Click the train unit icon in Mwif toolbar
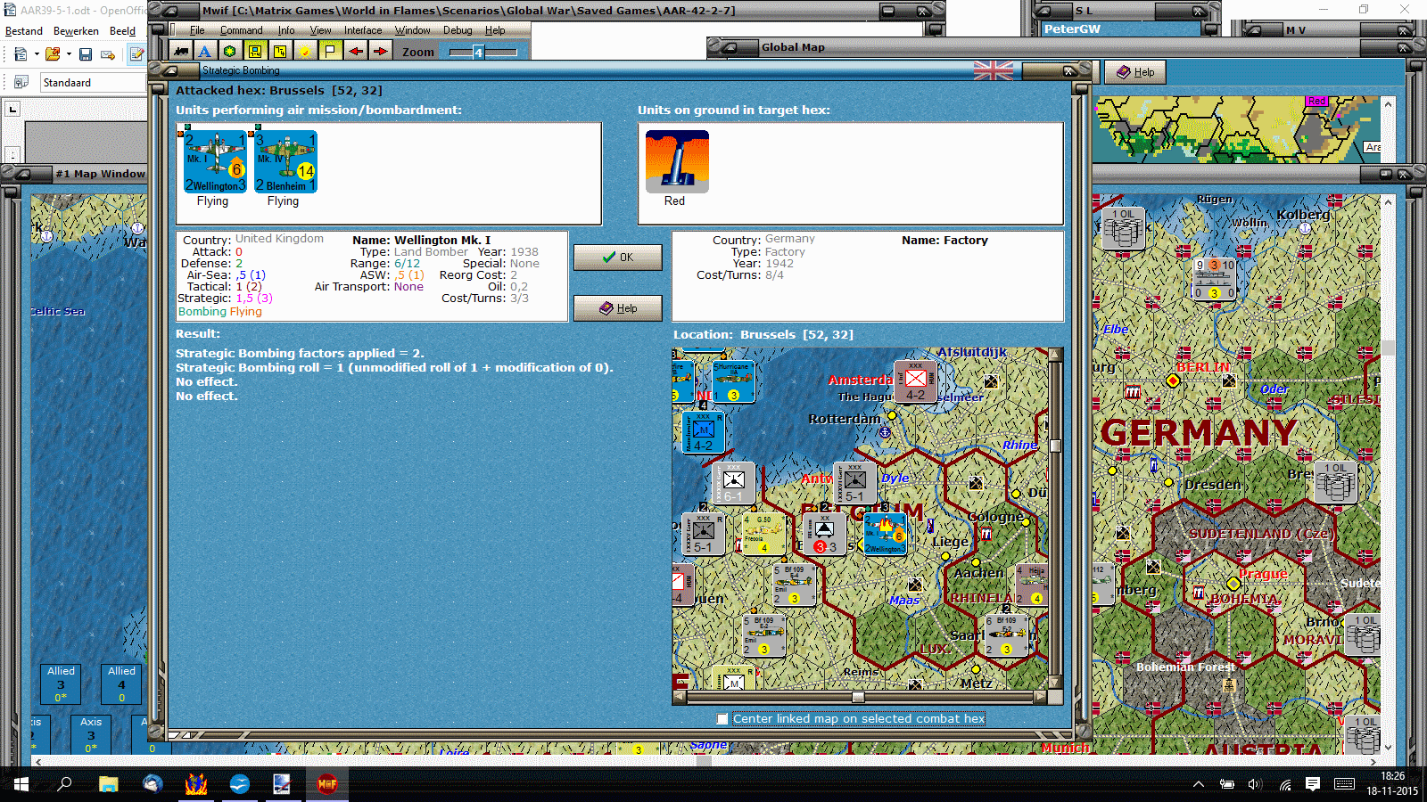 [x=181, y=51]
